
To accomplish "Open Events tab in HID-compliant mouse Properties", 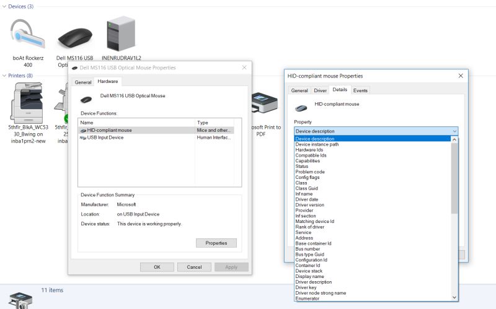I will click(360, 90).
